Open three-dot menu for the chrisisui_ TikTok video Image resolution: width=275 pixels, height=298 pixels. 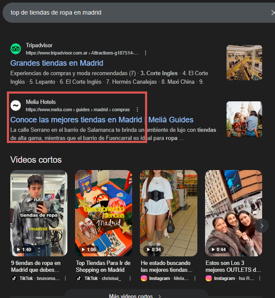(x=130, y=278)
